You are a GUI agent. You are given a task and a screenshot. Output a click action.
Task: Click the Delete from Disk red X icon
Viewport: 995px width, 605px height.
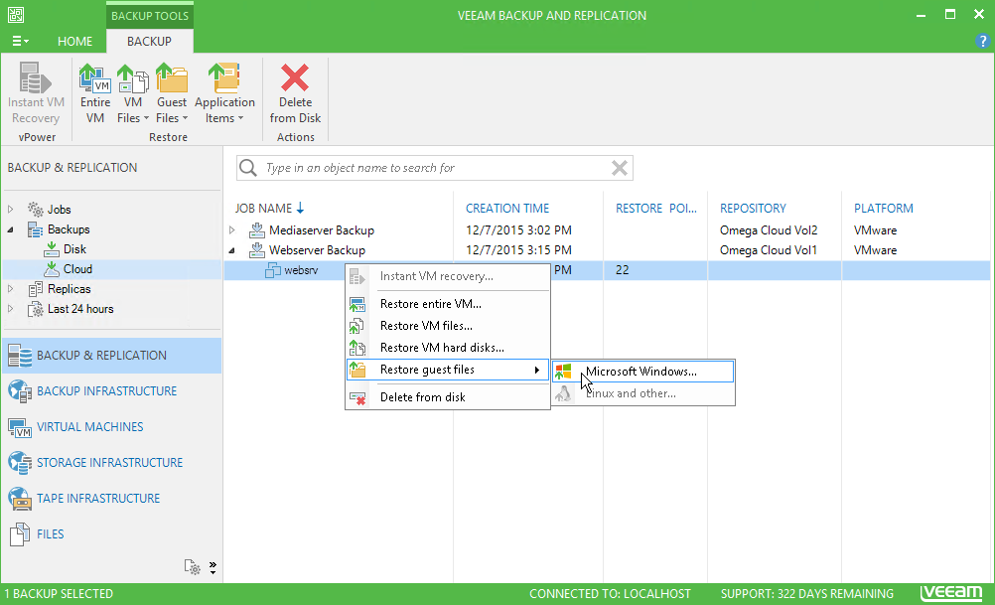point(295,77)
